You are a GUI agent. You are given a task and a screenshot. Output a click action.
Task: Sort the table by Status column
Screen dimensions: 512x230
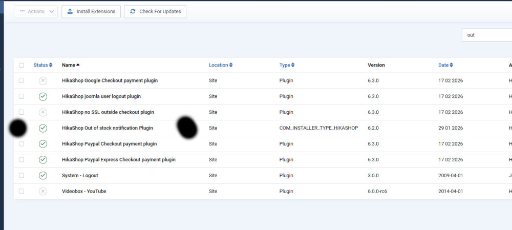[43, 65]
